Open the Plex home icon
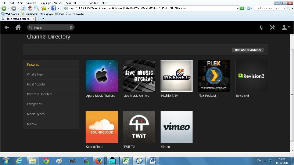Screen dimensions: 294x165 click(x=18, y=27)
